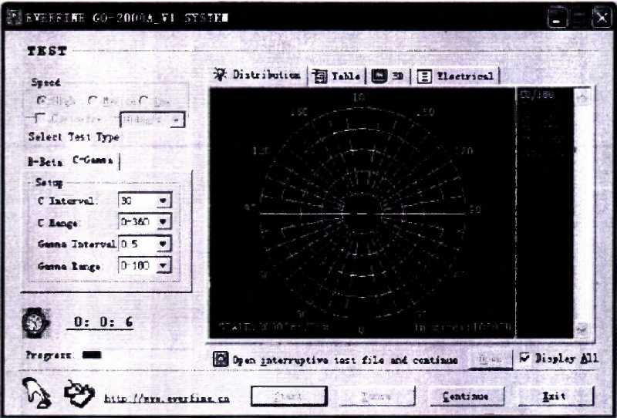Click the hand pointer icon at bottom left
This screenshot has width=617, height=418.
(x=36, y=392)
